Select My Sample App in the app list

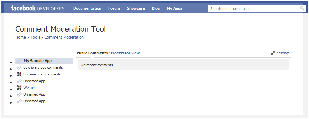[x=44, y=61]
